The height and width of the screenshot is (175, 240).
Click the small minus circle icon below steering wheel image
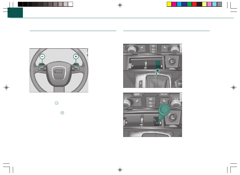point(57,103)
